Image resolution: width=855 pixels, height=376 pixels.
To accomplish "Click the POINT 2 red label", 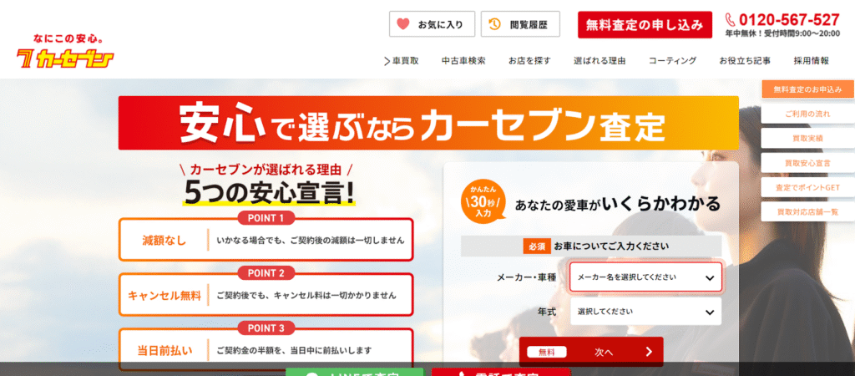I will click(266, 273).
